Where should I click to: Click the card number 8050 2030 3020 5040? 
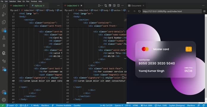tap(157, 64)
